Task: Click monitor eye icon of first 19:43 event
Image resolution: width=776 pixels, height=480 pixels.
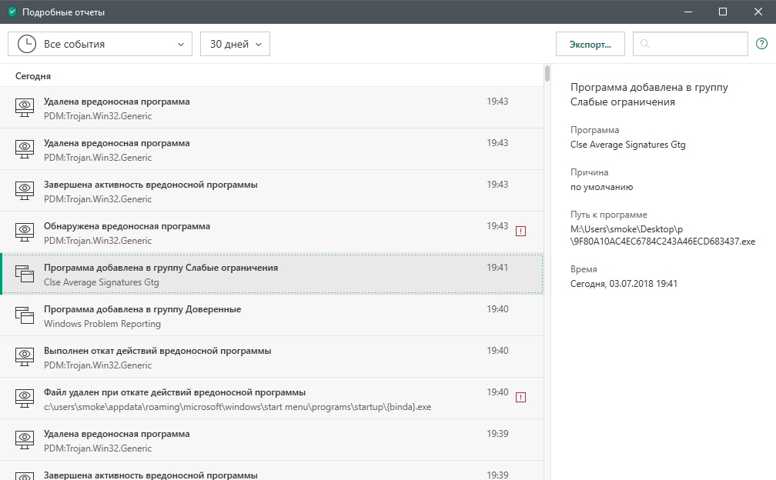Action: pyautogui.click(x=25, y=108)
